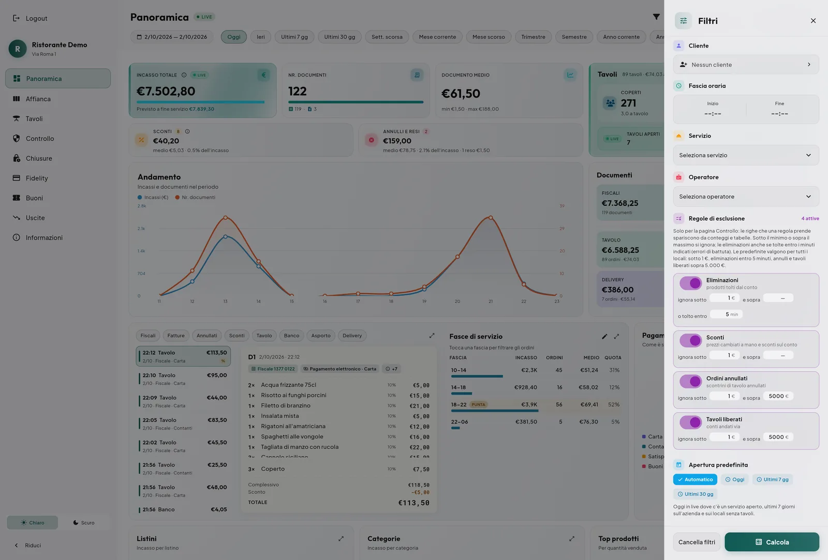Click the Logout icon
828x560 pixels.
point(16,18)
